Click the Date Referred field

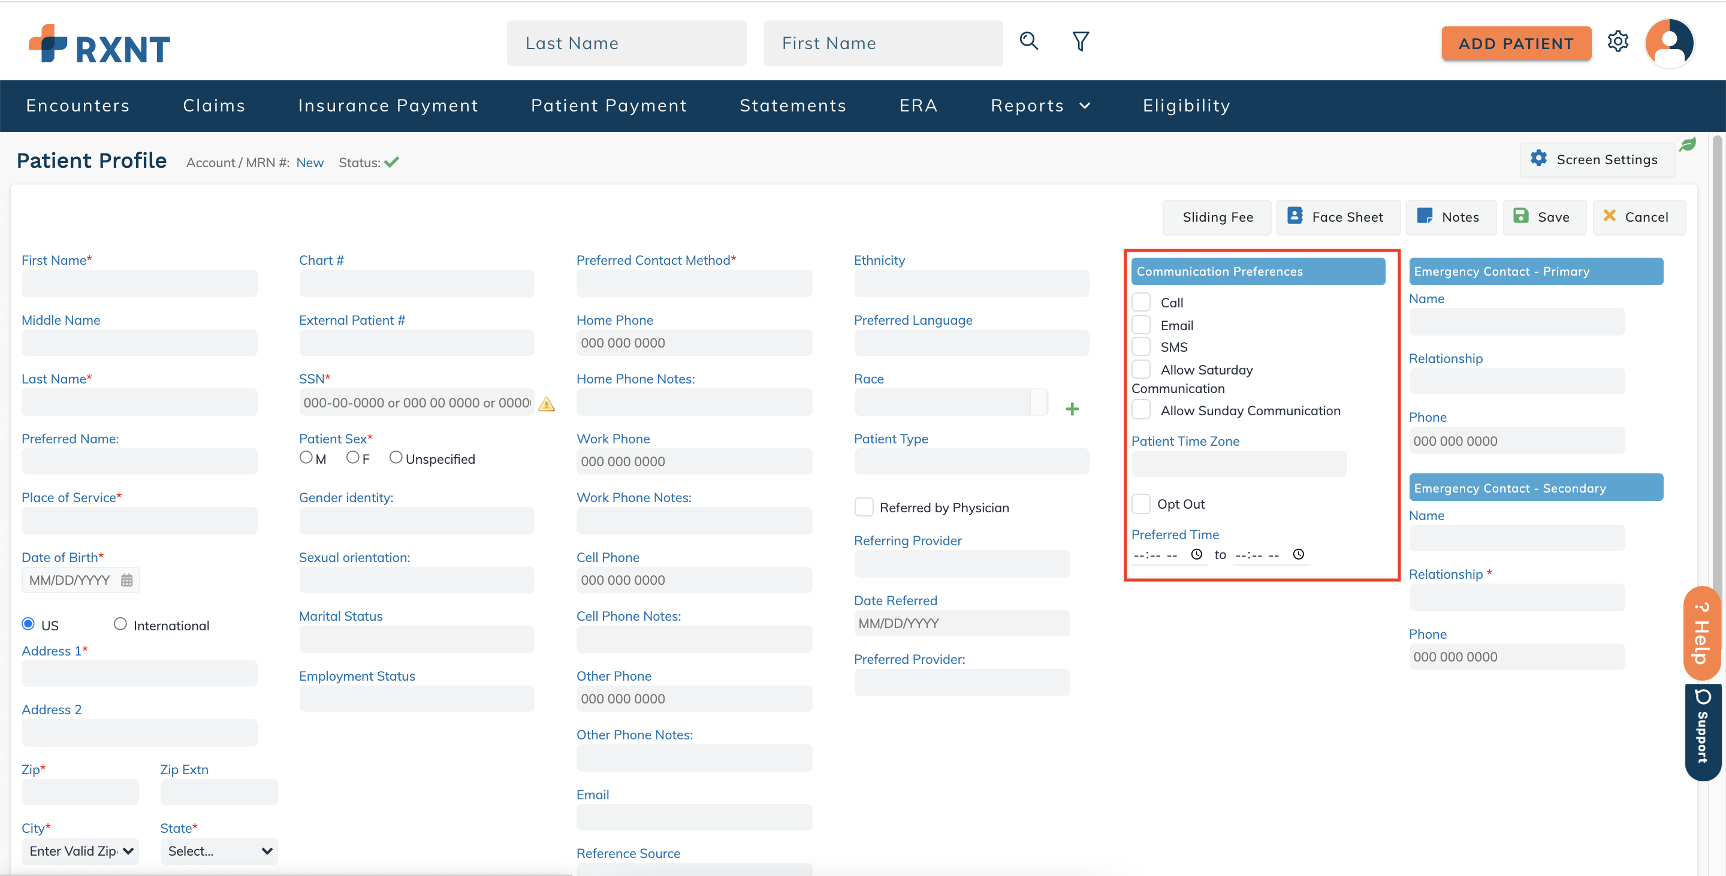click(x=961, y=623)
